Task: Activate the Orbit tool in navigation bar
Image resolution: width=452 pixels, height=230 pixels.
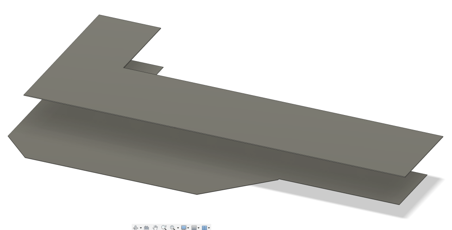Action: (135, 227)
